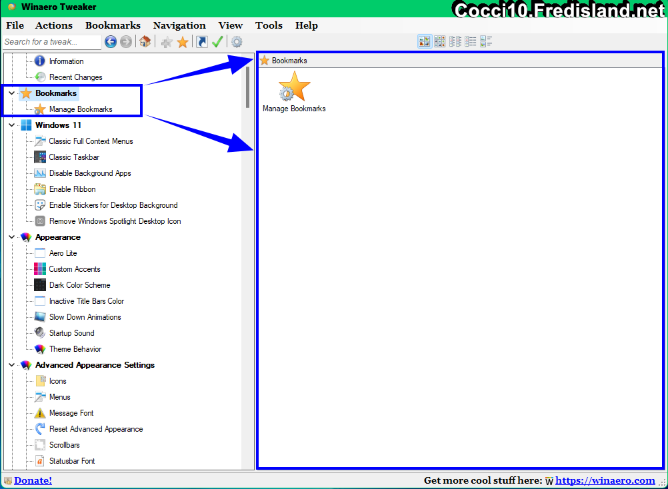Screen dimensions: 668x489
Task: Switch to the large icons view
Action: click(425, 41)
